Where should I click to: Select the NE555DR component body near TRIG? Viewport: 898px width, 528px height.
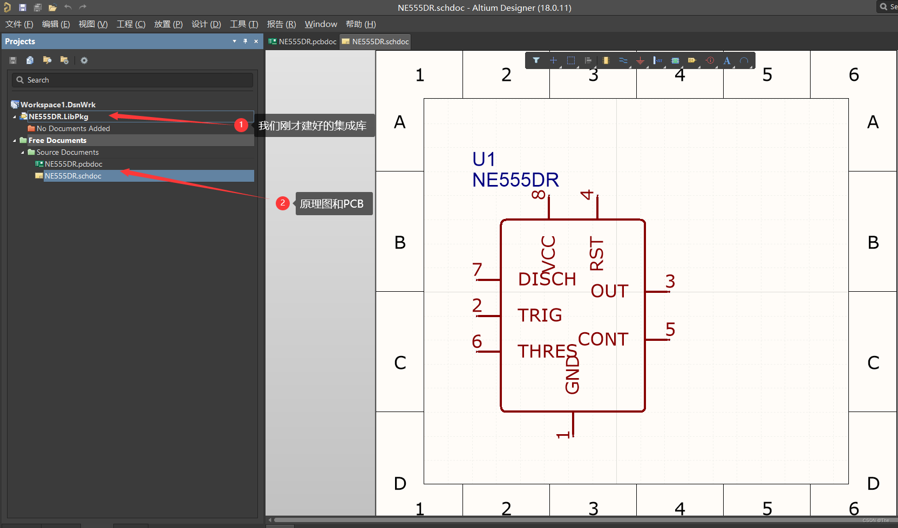pos(573,316)
